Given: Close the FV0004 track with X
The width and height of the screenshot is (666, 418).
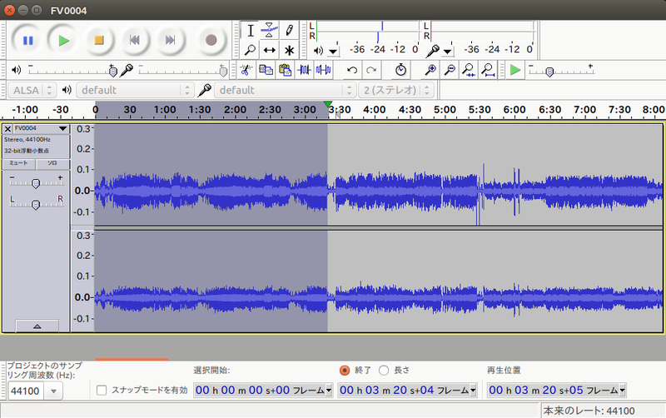Looking at the screenshot, I should [7, 129].
